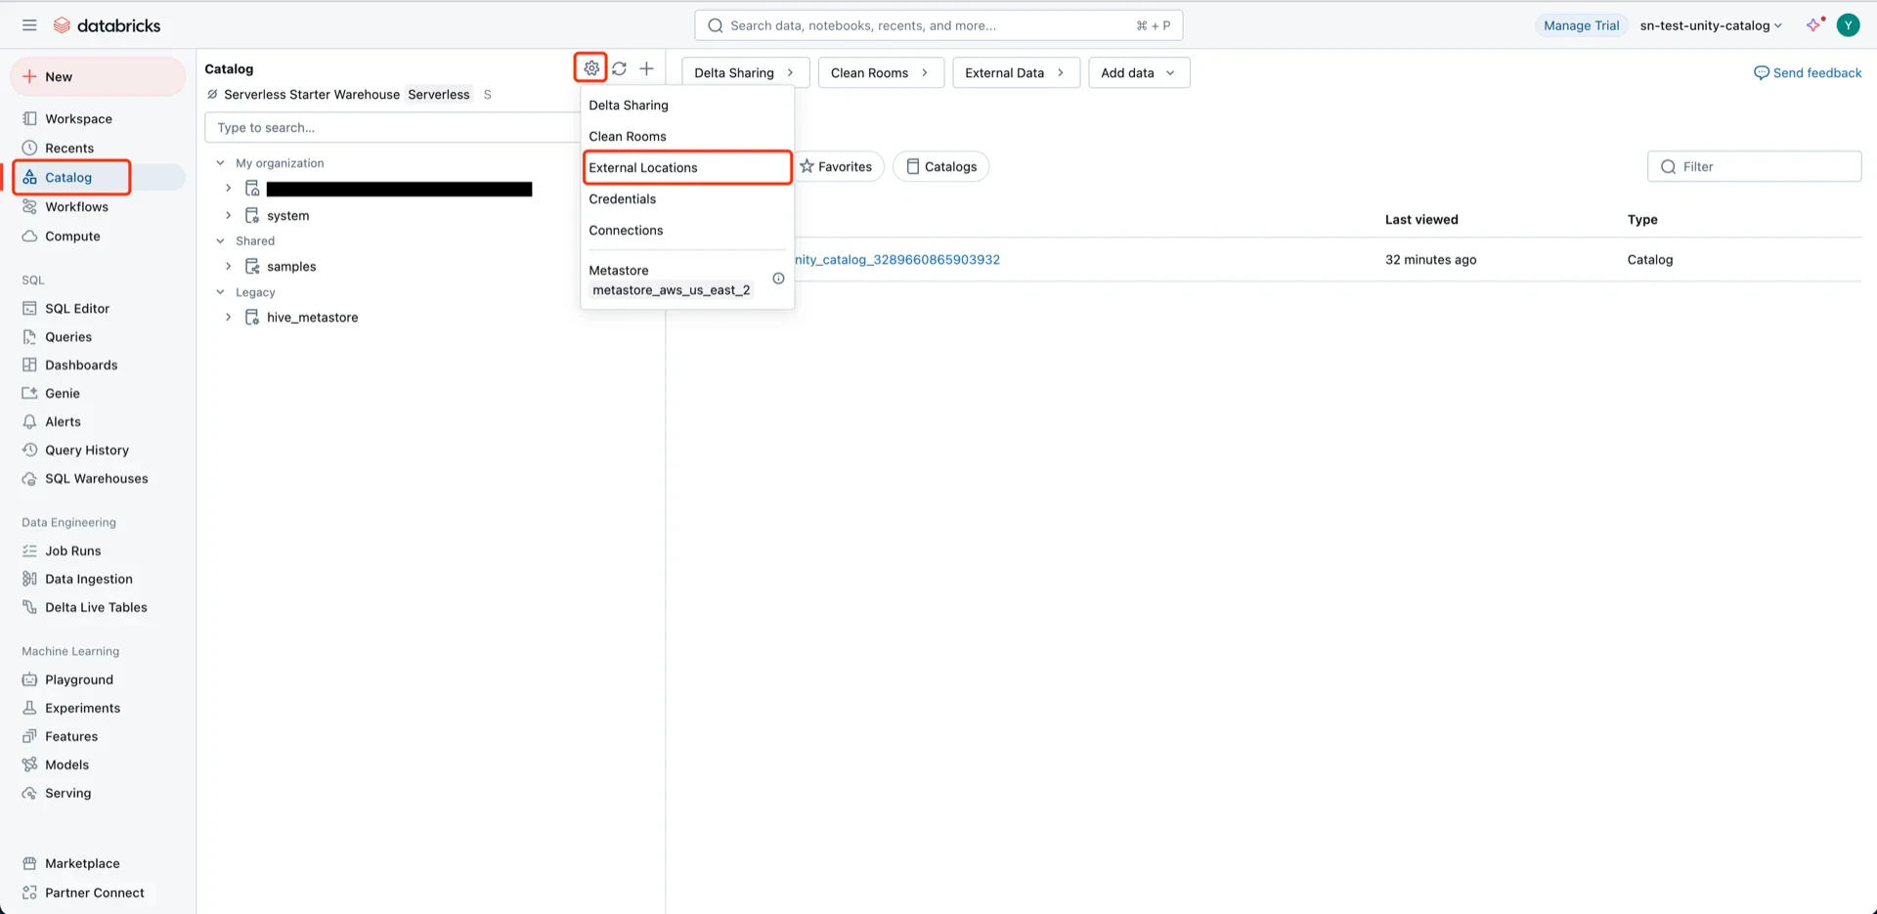Viewport: 1877px width, 914px height.
Task: Open the Machine Learning Playground
Action: 79,680
